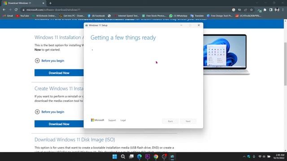Select the Download Windows 11 tab
This screenshot has width=287, height=161.
pyautogui.click(x=24, y=3)
